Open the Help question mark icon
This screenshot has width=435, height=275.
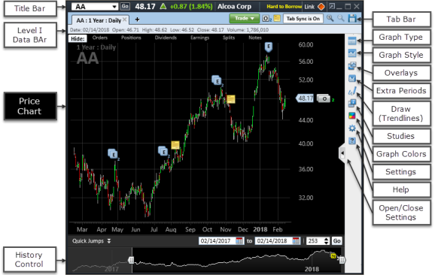tap(351, 141)
